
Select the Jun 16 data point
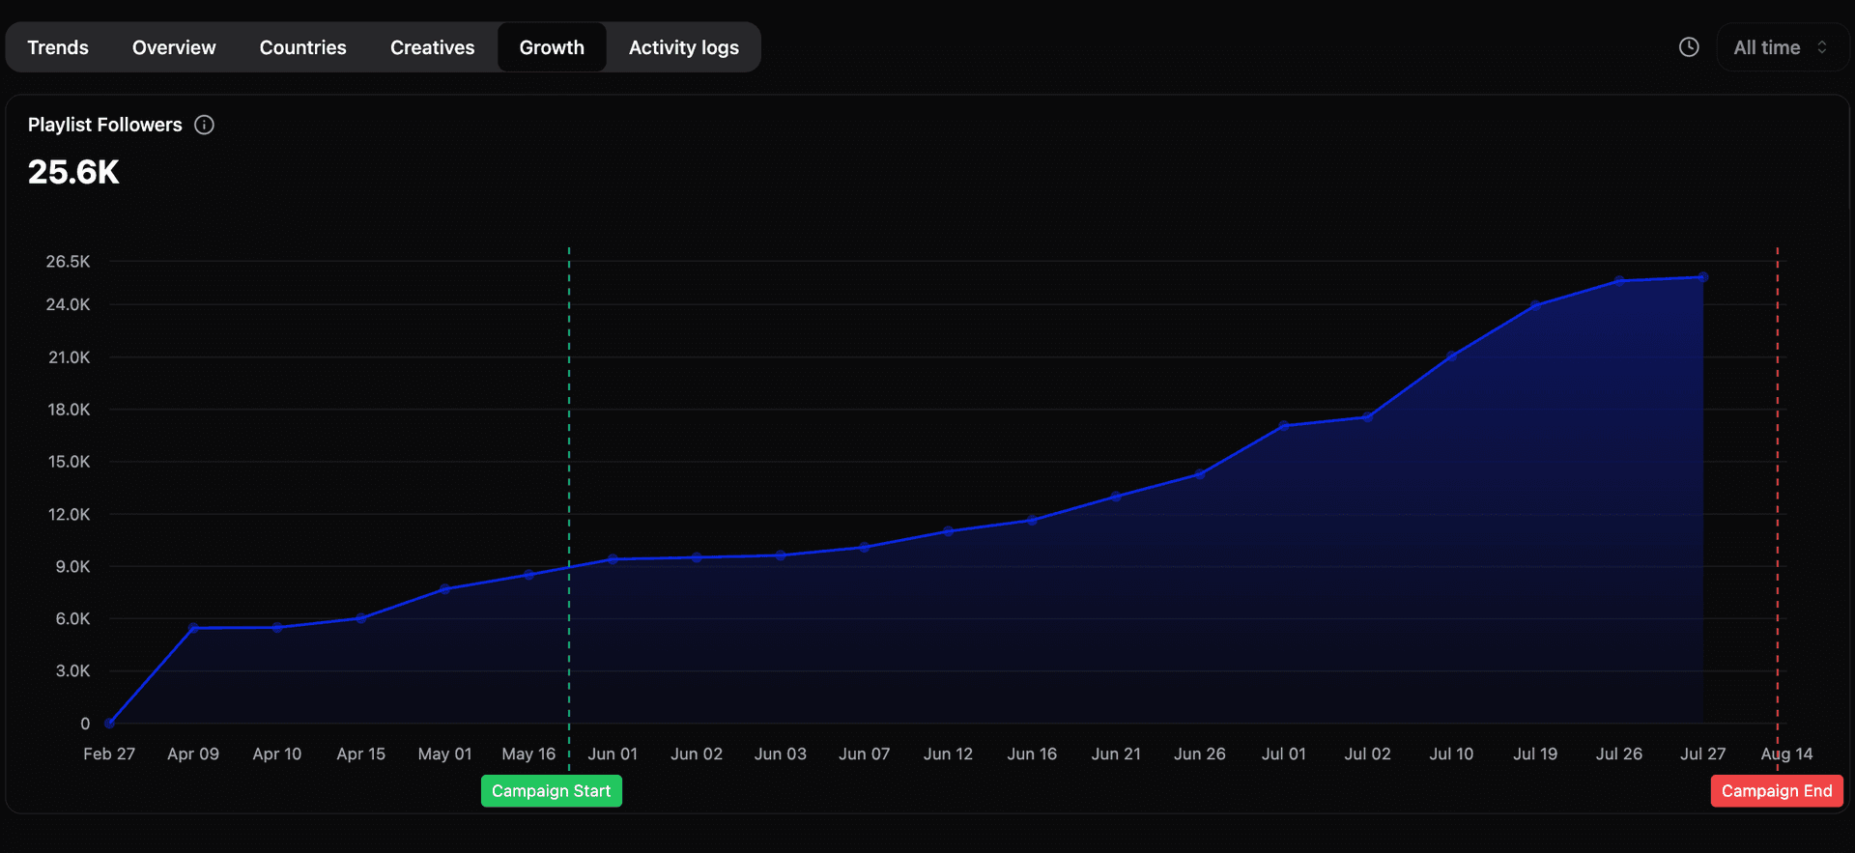pos(1032,520)
